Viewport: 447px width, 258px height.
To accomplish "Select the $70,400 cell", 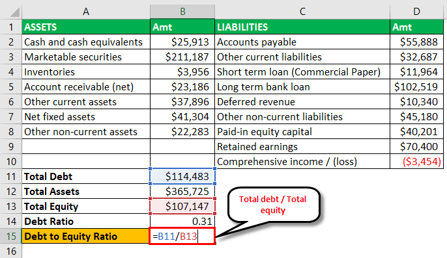I will click(416, 146).
